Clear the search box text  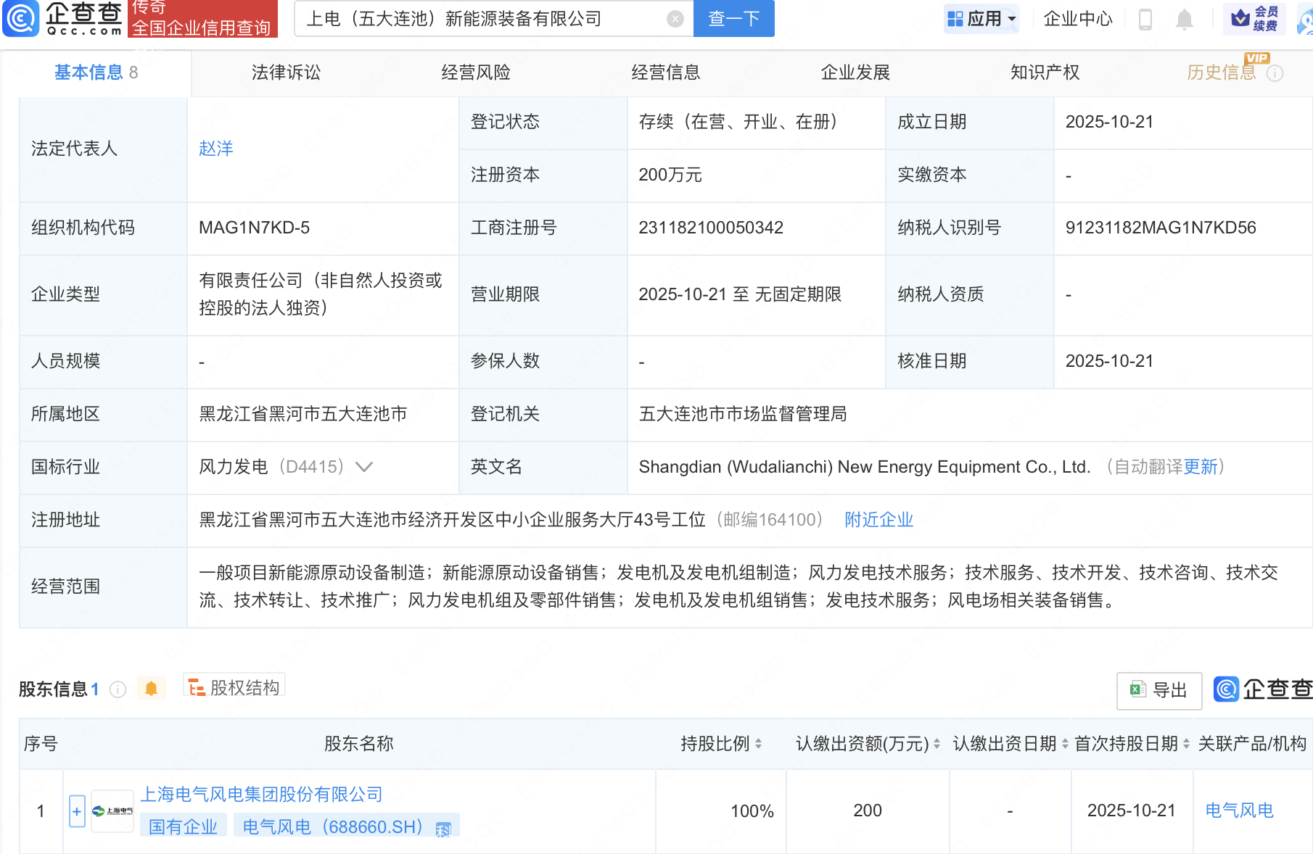point(675,19)
